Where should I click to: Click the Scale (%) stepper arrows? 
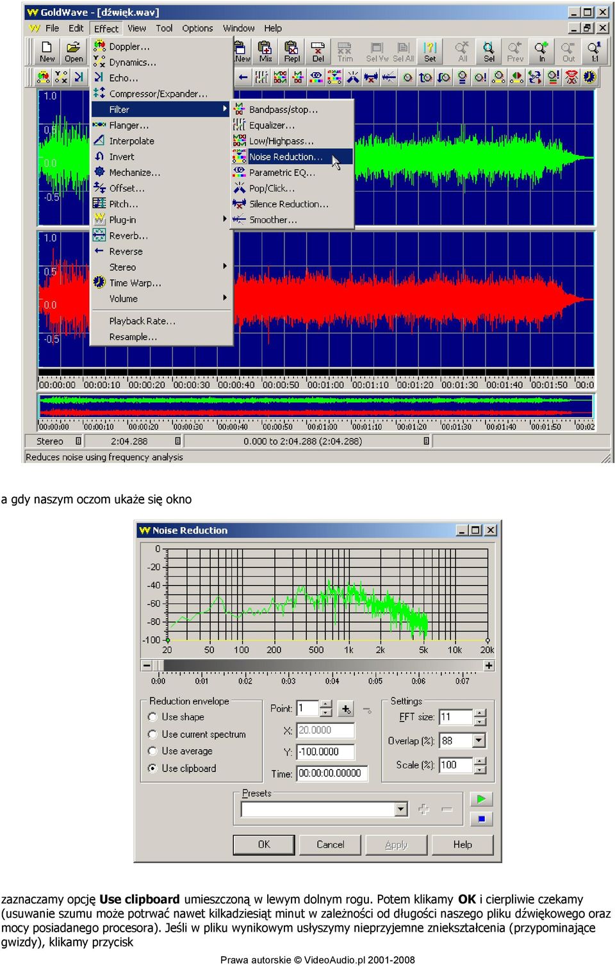480,765
